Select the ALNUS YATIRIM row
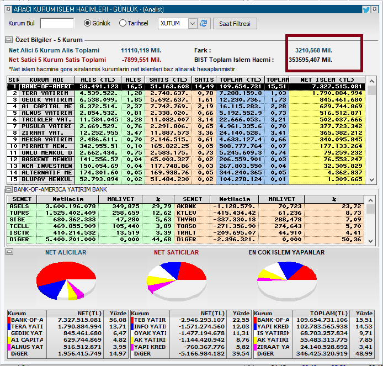This screenshot has width=383, height=366. (x=186, y=113)
